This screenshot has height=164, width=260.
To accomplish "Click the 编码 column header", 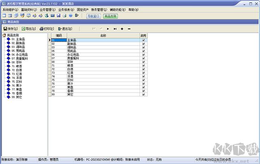I will click(59, 35).
